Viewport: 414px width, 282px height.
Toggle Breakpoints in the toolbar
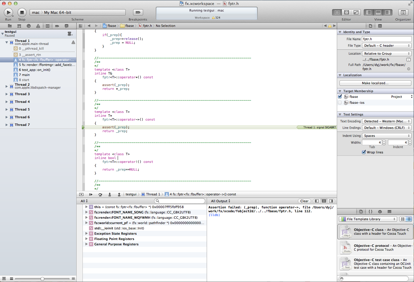(138, 12)
